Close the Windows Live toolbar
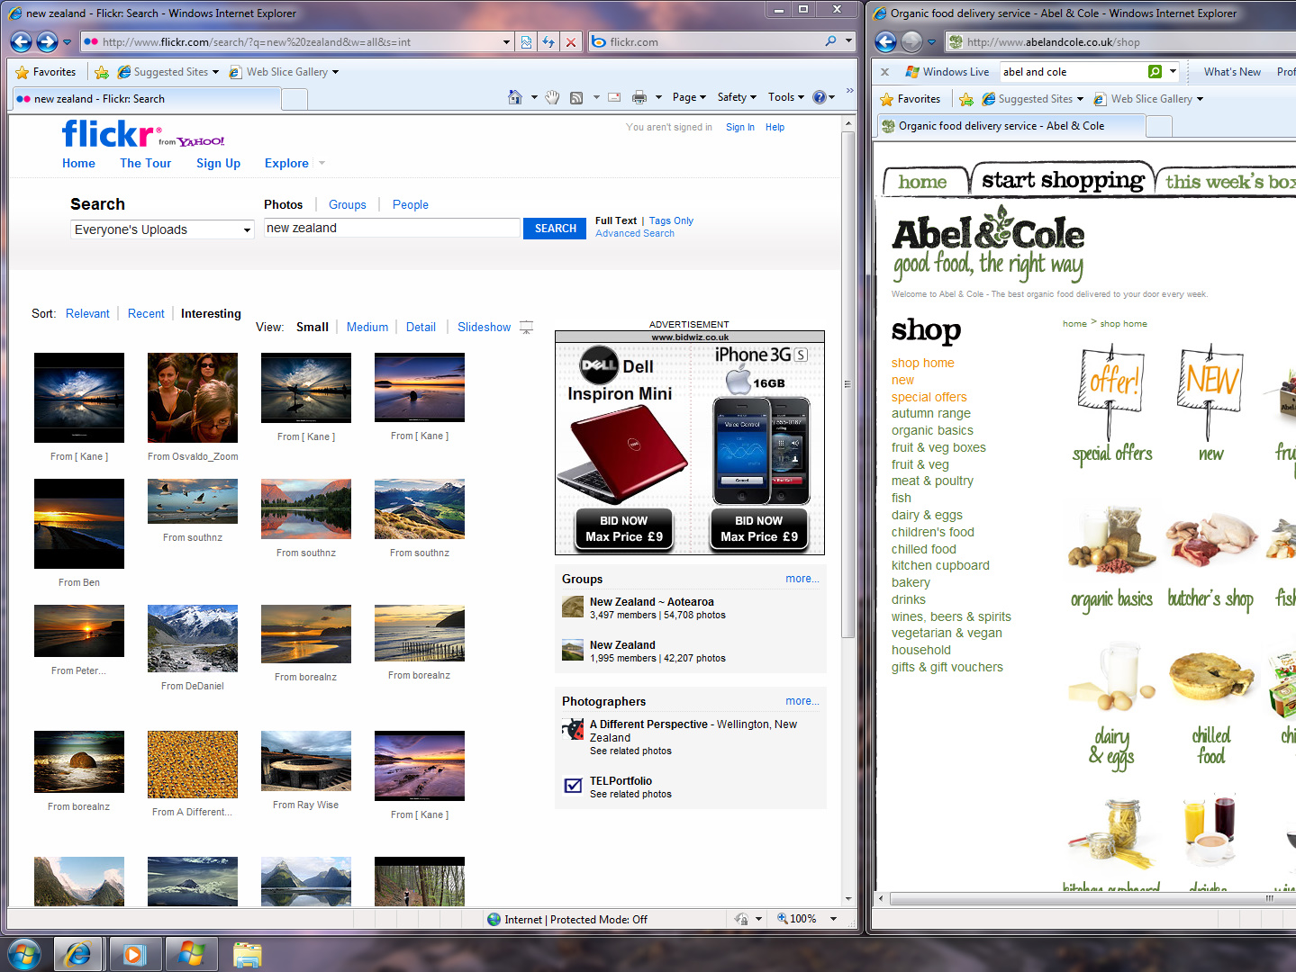1296x972 pixels. tap(884, 72)
